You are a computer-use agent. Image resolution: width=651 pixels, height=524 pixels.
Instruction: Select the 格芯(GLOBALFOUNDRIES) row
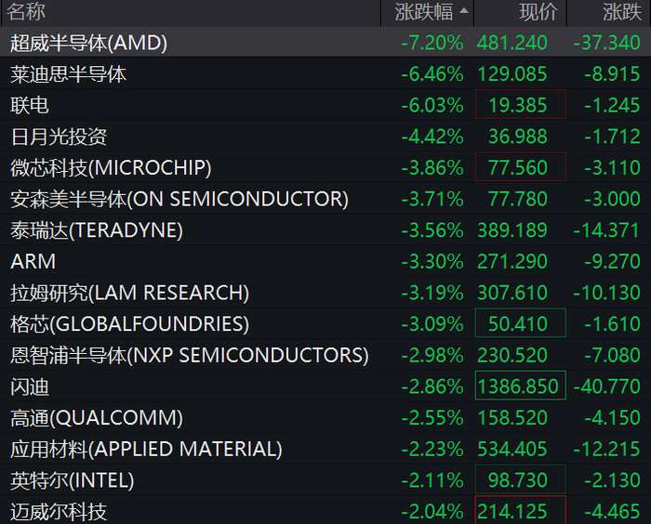click(x=325, y=323)
